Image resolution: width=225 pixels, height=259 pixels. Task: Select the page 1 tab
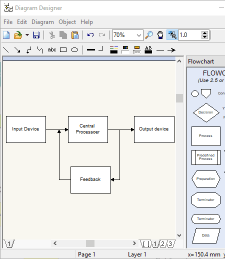9,244
